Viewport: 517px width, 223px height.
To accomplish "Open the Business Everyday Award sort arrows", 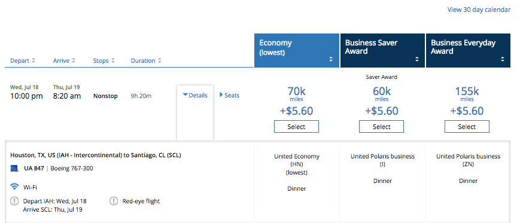I will coord(503,59).
